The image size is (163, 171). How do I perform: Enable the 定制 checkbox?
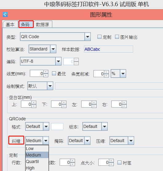(x=99, y=37)
